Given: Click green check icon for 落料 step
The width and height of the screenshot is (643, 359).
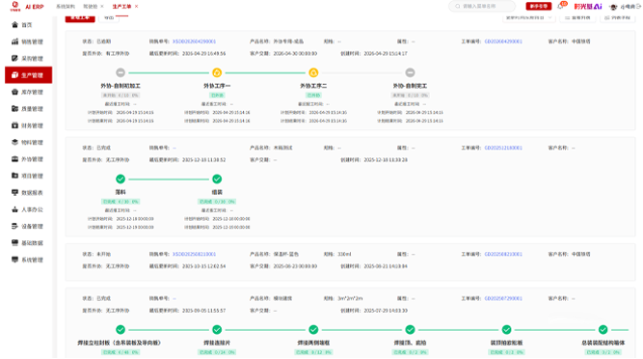Looking at the screenshot, I should point(121,179).
